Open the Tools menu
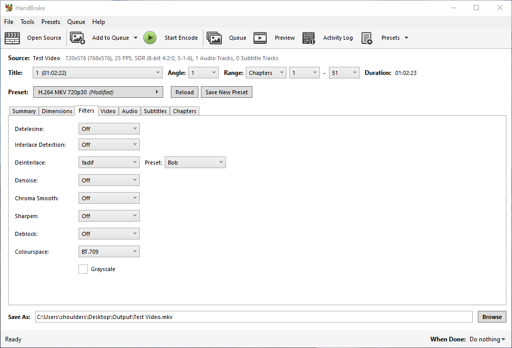 point(27,22)
